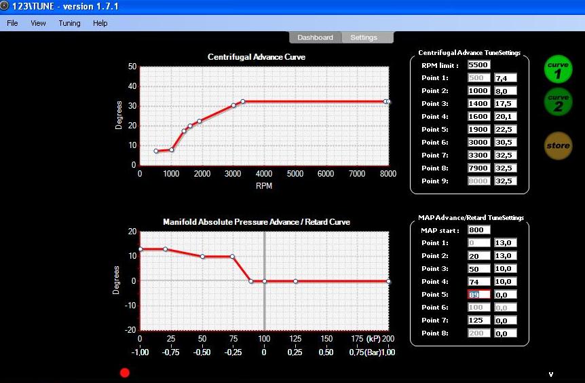Viewport: 585px width, 383px height.
Task: Open the Help menu
Action: pos(100,23)
